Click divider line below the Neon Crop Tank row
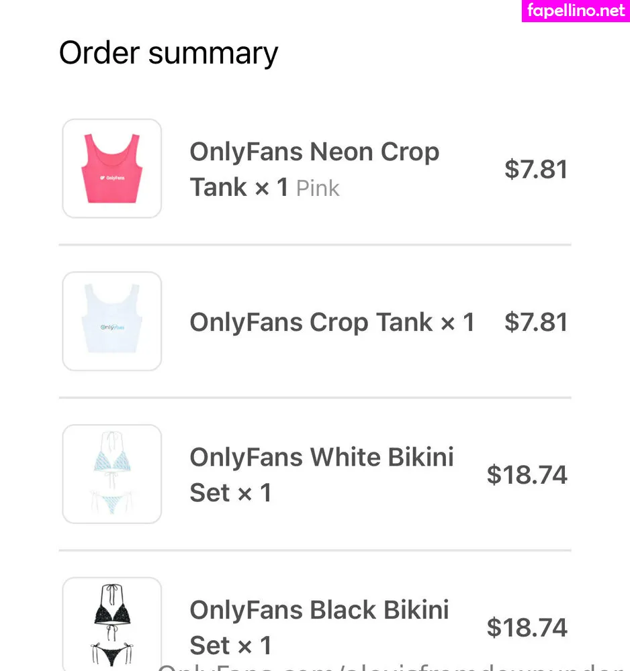Screen dimensions: 630x671 click(x=315, y=245)
